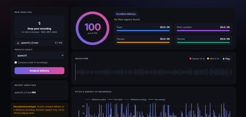Click the red Severe legend swatch

click(x=190, y=58)
